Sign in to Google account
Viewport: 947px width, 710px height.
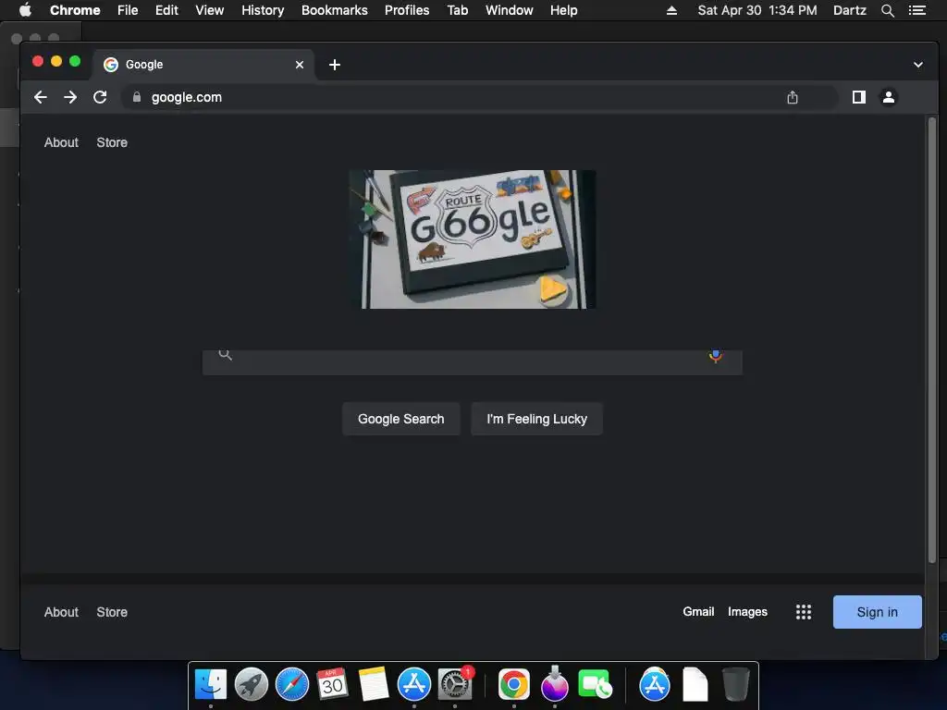pyautogui.click(x=877, y=612)
